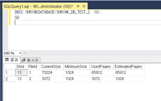Select result row 1 header

tap(10, 73)
